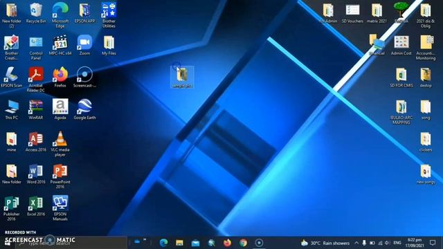Launch Google Chrome from the taskbar
The width and height of the screenshot is (443, 249).
click(x=243, y=243)
